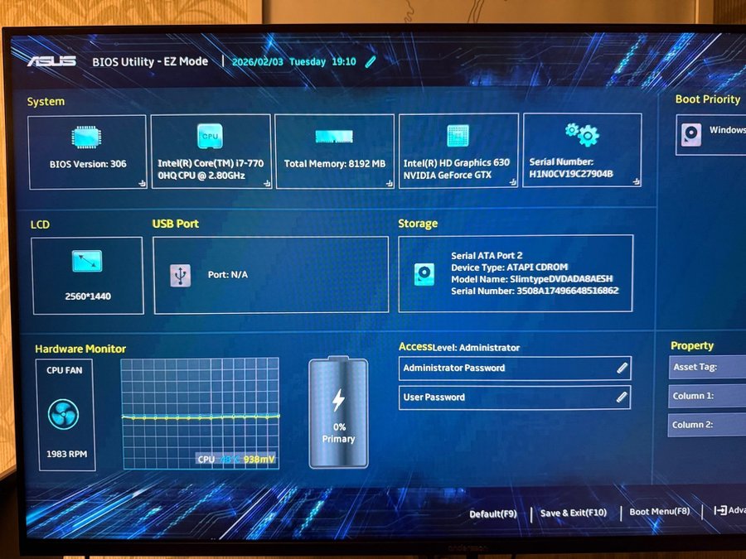This screenshot has width=746, height=559.
Task: Expand the Total Memory tile corner arrow
Action: click(390, 184)
